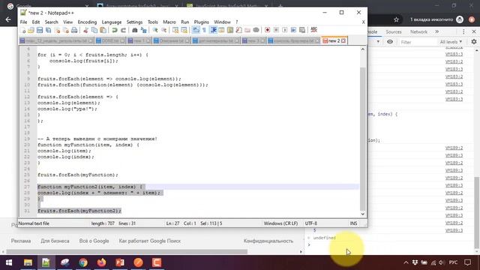Viewport: 480px width, 270px height.
Task: Click the User Defined Language icon
Action: coord(221,30)
